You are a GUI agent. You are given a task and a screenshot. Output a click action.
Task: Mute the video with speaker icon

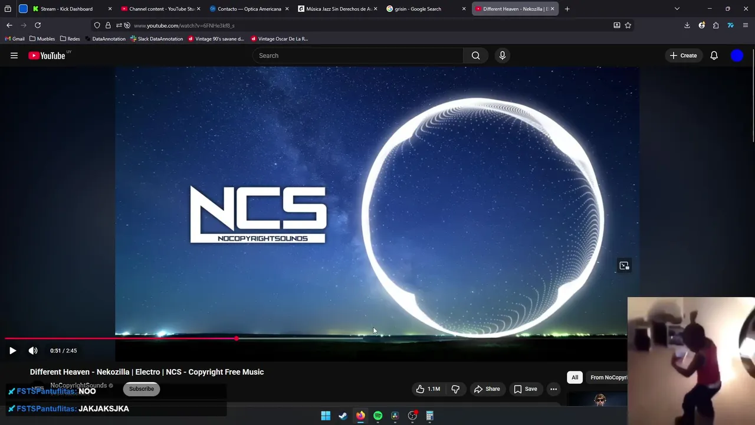(x=33, y=351)
